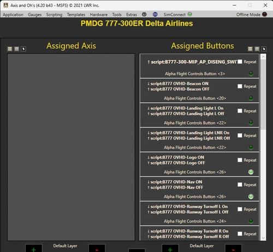This screenshot has height=252, width=273.
Task: Open the Extras menu
Action: pos(132,15)
